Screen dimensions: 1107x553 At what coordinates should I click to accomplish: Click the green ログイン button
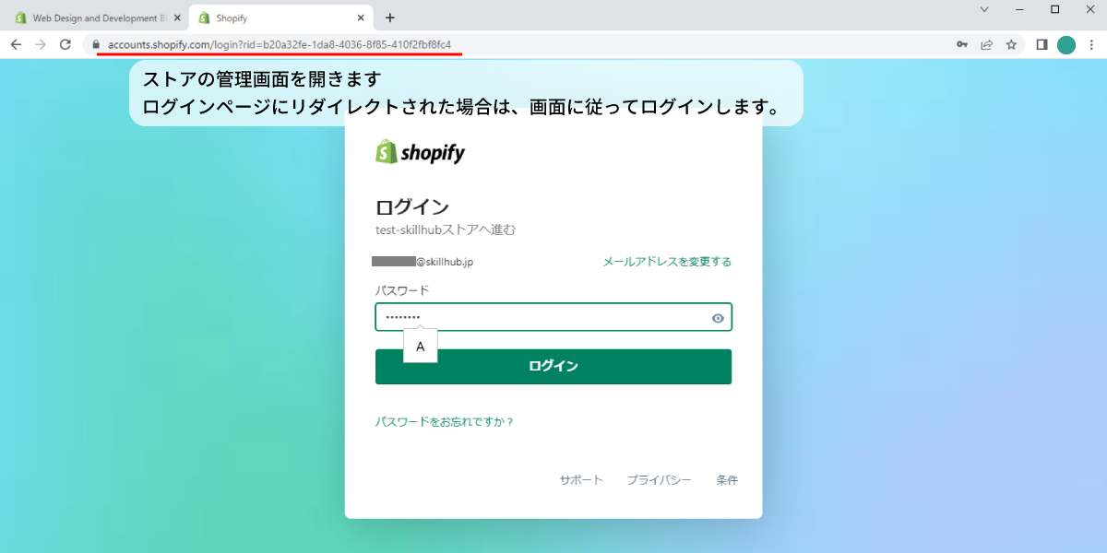click(553, 367)
